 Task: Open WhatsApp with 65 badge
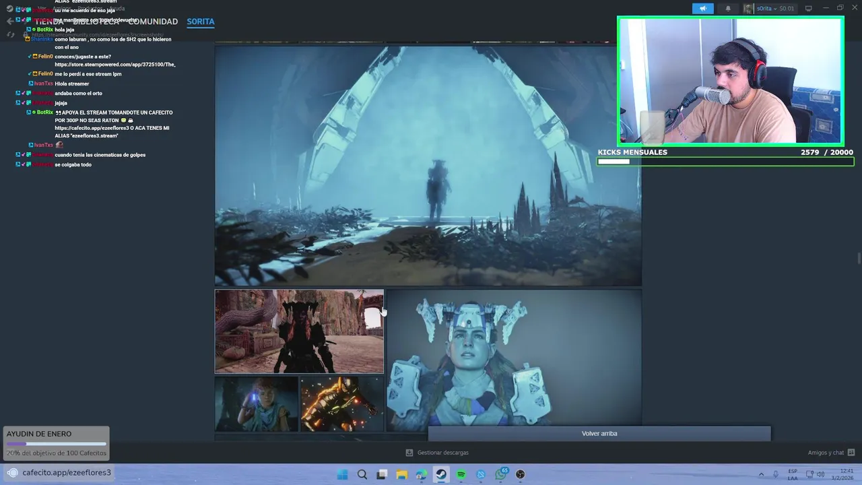coord(501,474)
